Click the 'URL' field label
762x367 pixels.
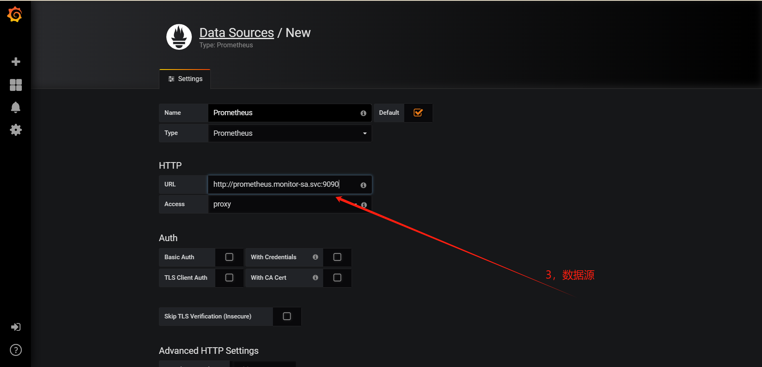pyautogui.click(x=170, y=184)
